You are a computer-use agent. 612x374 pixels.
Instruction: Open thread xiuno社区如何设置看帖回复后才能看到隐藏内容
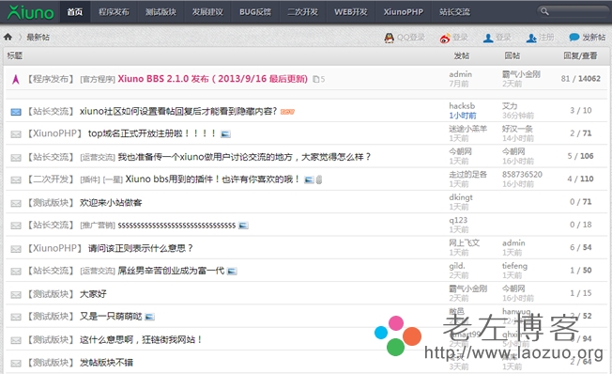point(178,112)
